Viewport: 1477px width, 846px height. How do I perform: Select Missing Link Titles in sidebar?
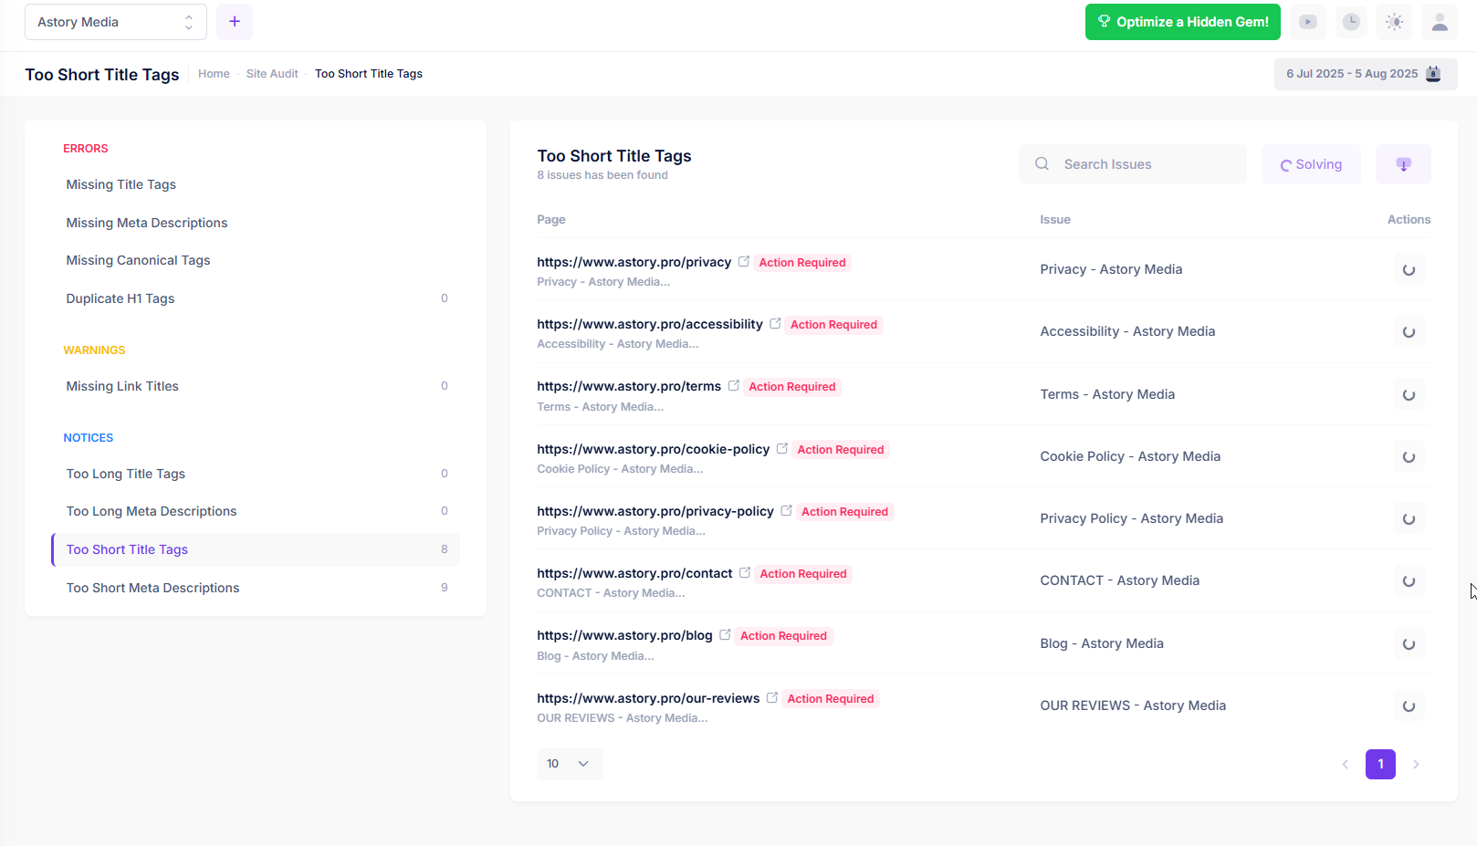[256, 386]
